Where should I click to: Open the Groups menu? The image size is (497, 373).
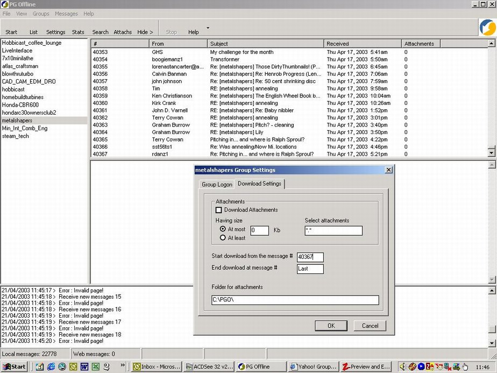pos(41,13)
